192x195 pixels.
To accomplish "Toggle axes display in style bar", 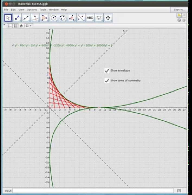I will point(10,26).
